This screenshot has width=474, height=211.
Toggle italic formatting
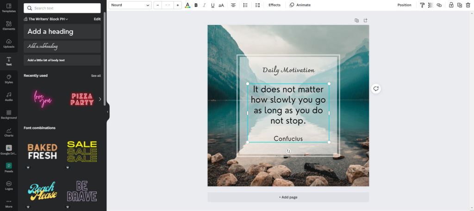pyautogui.click(x=204, y=5)
